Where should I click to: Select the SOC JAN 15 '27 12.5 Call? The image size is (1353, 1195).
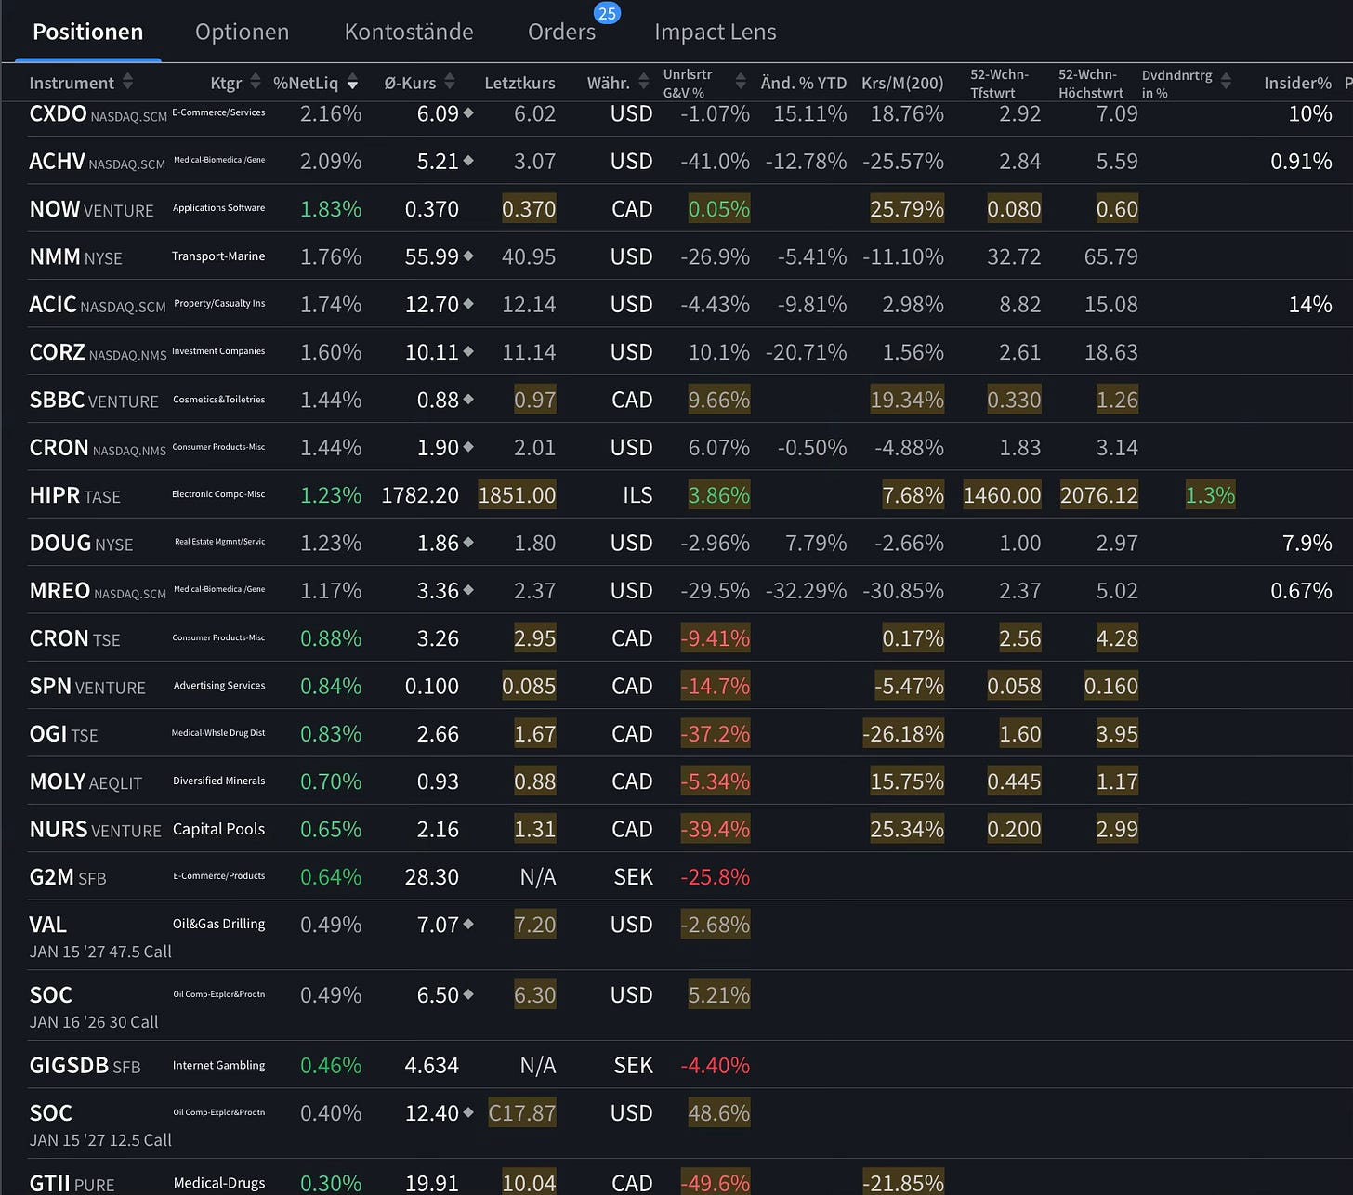(100, 1125)
